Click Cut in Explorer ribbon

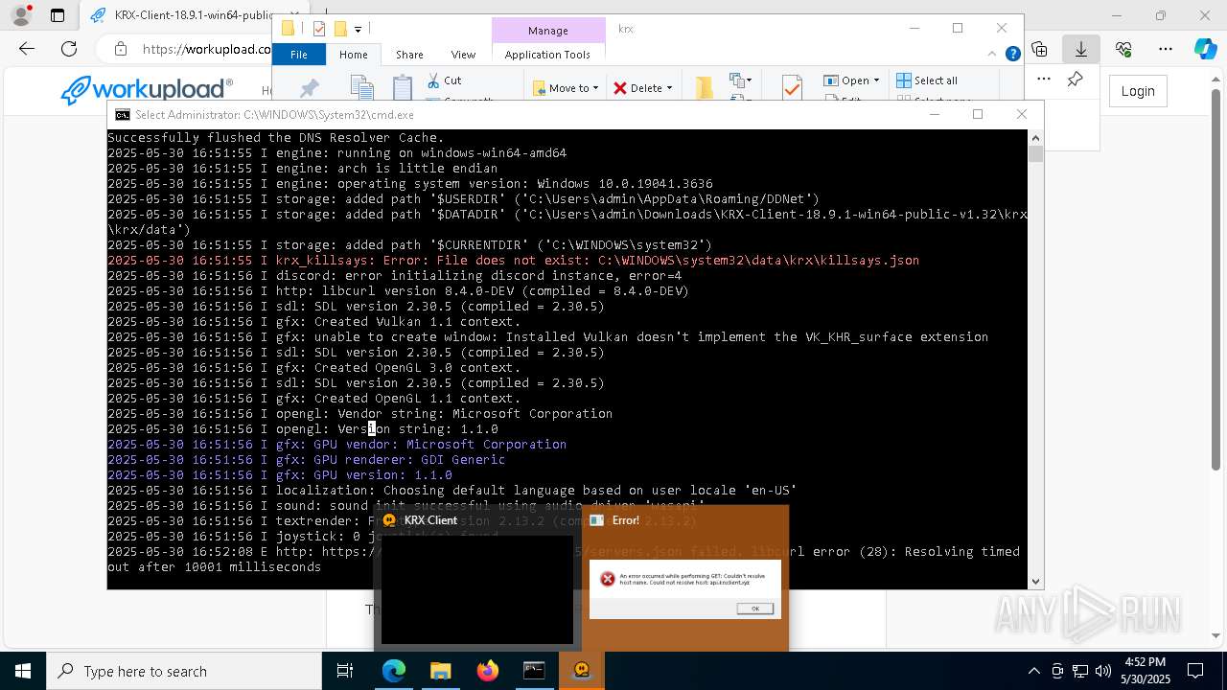point(445,80)
